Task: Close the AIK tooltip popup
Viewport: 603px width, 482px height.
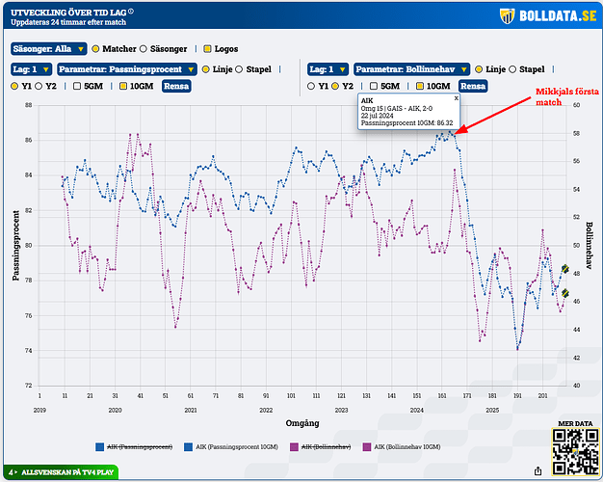Action: tap(456, 98)
